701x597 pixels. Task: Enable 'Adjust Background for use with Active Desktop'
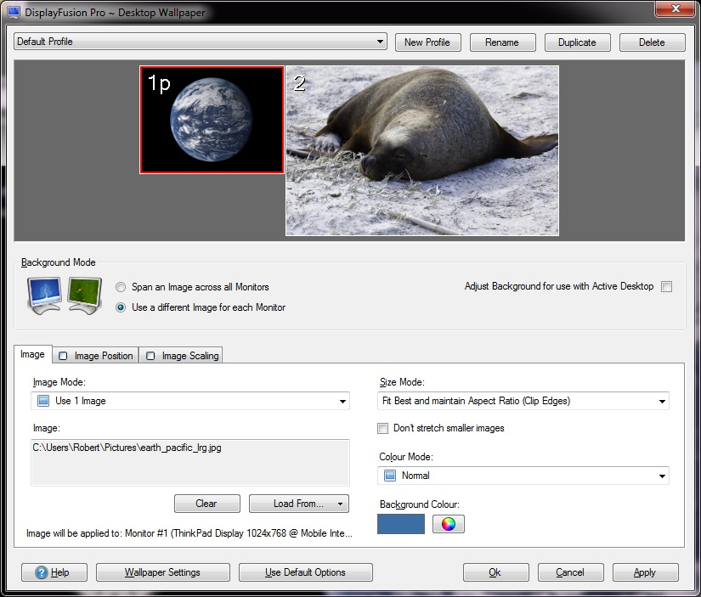[x=666, y=287]
